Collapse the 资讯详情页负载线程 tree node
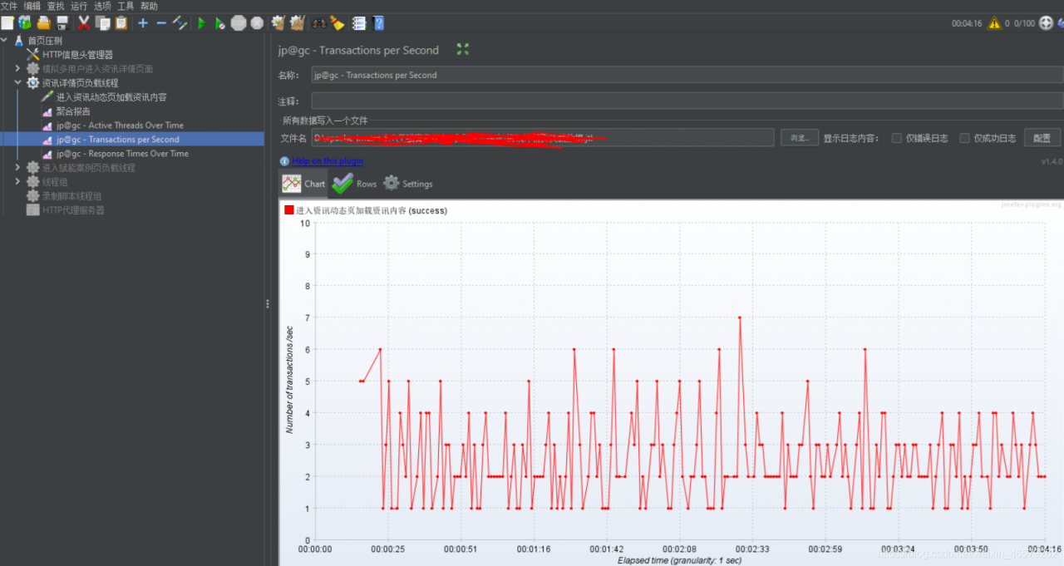This screenshot has width=1064, height=566. pos(17,83)
